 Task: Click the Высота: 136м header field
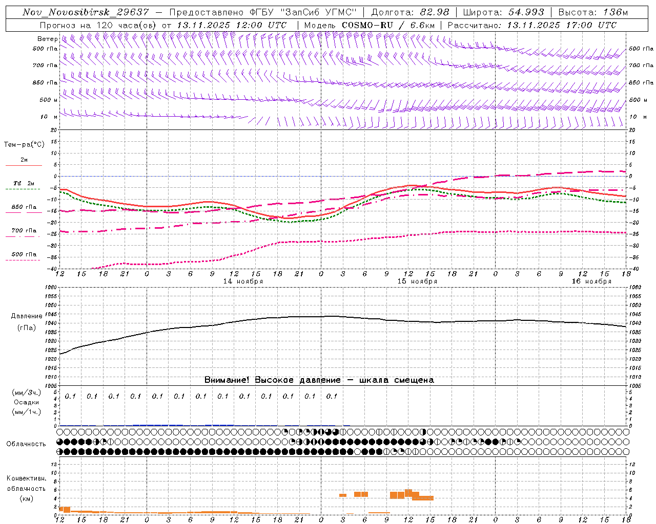(593, 12)
